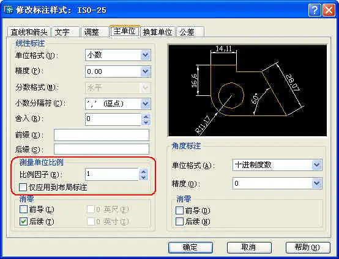Screen dimensions: 339x259
Task: Switch to the 换算单位 tab
Action: 158,32
